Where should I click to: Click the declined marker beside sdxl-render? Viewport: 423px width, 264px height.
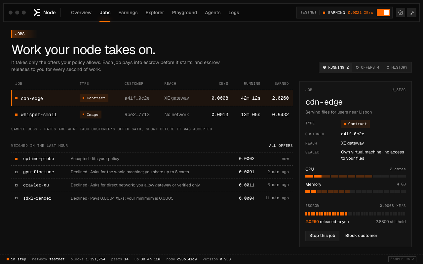pos(16,198)
